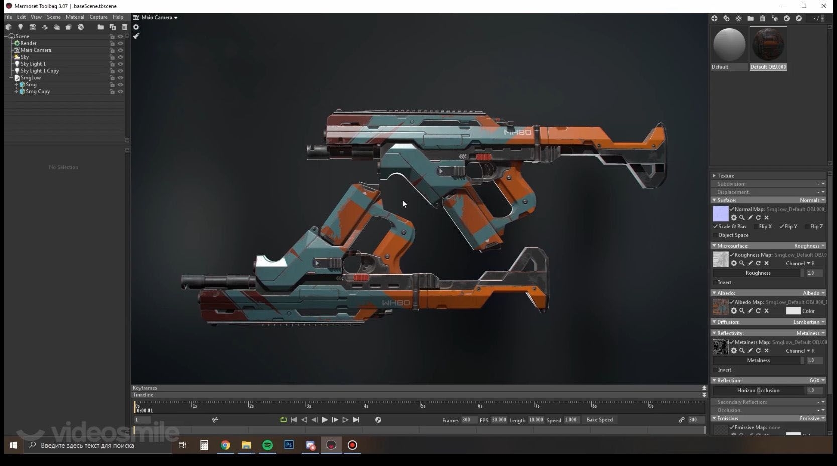Jump to the last timeline frame

pos(356,420)
